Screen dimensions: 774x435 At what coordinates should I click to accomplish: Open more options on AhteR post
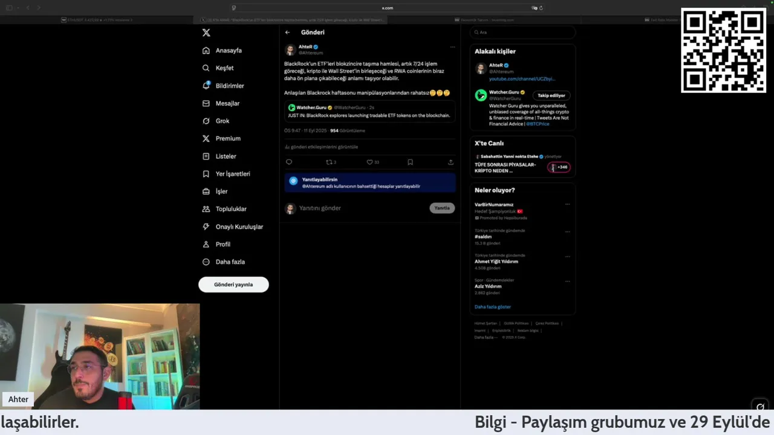pyautogui.click(x=452, y=47)
